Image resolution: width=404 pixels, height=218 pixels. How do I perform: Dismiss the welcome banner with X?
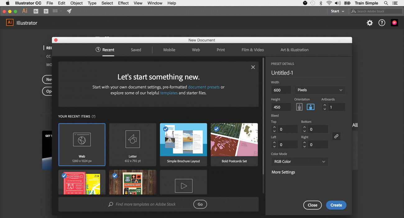click(253, 67)
